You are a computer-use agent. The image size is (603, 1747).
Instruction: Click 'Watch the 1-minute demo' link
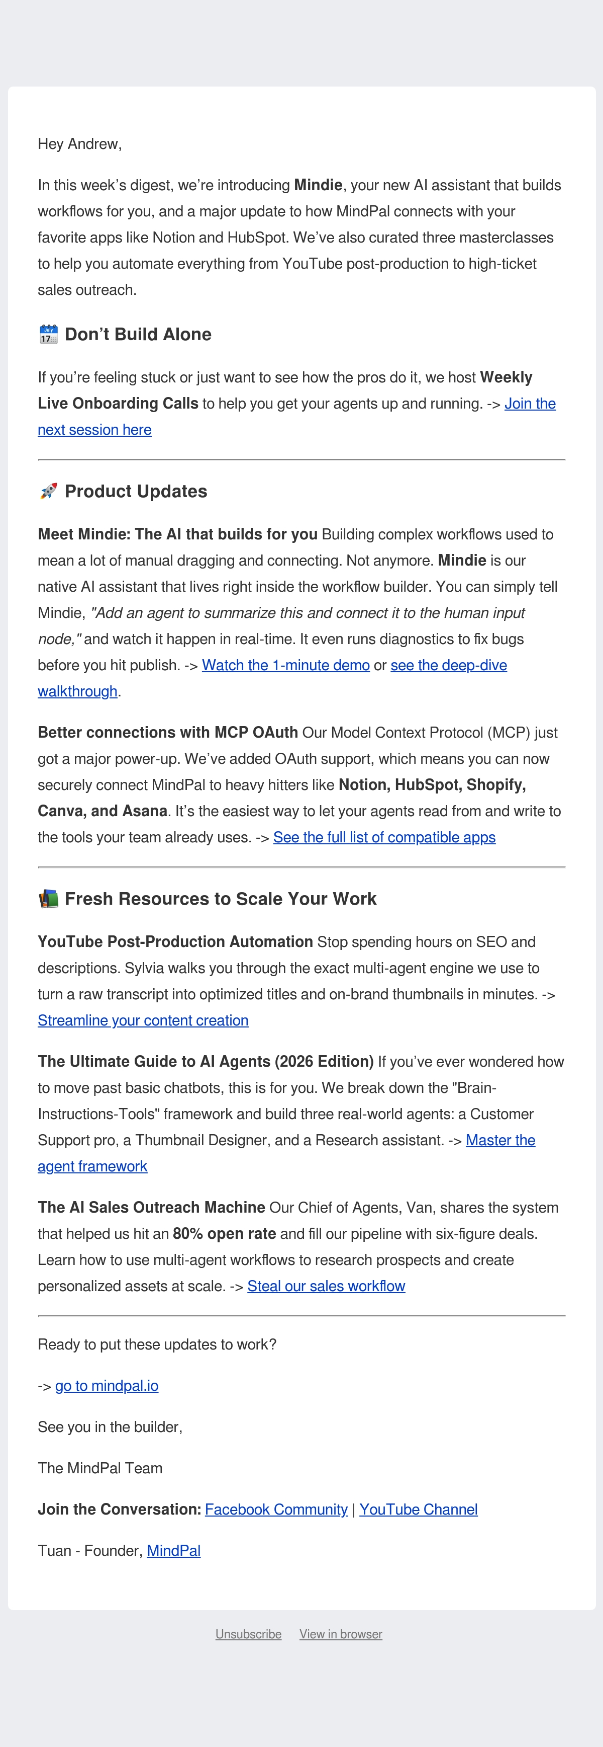coord(286,665)
